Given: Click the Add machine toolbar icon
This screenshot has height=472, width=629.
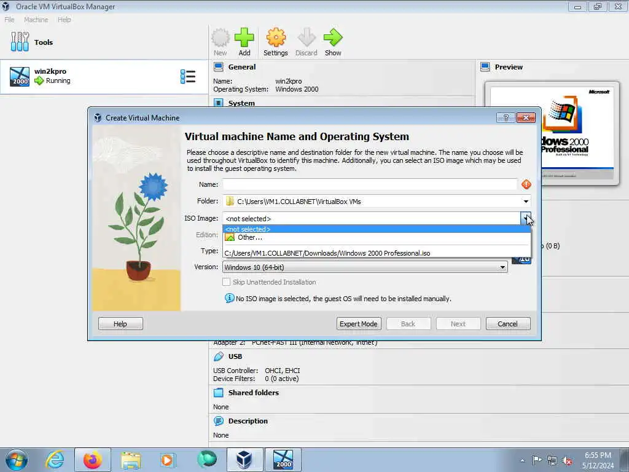Looking at the screenshot, I should coord(244,37).
